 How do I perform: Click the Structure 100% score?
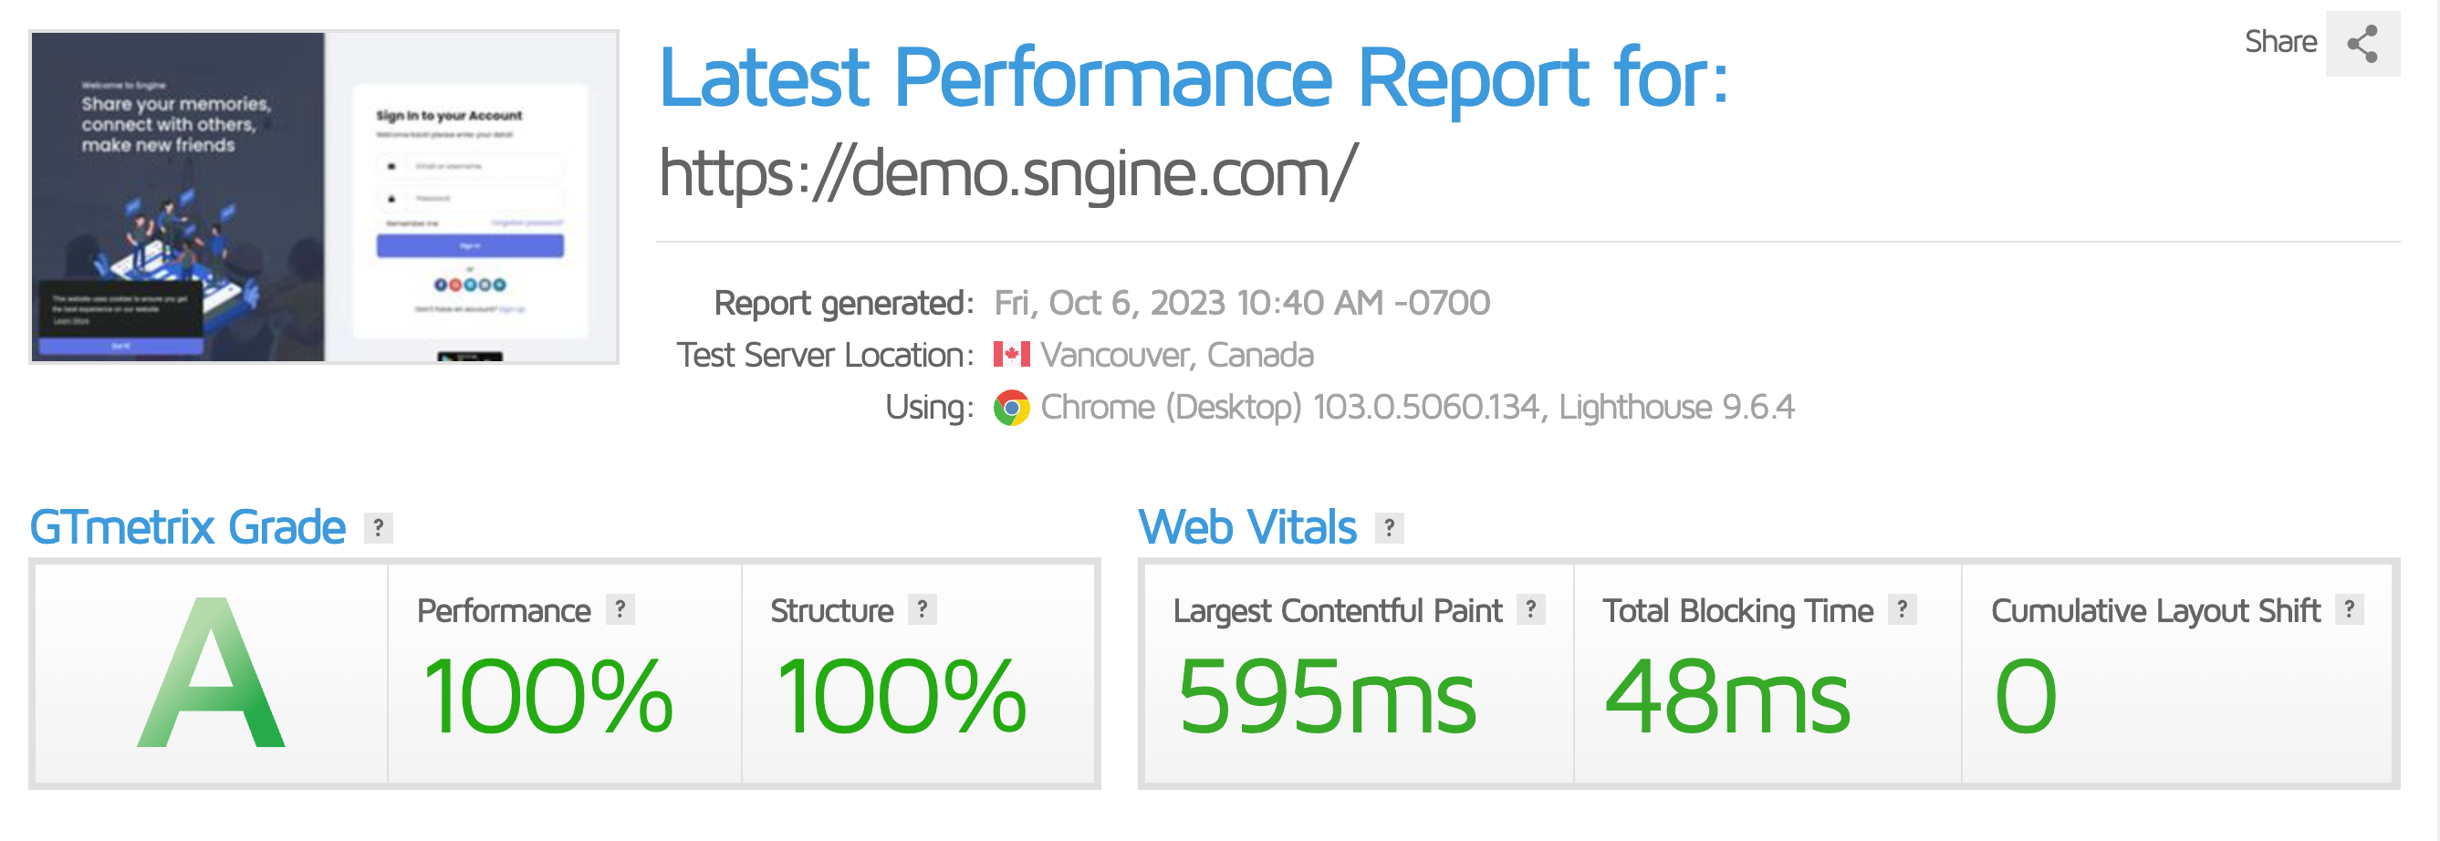click(901, 698)
